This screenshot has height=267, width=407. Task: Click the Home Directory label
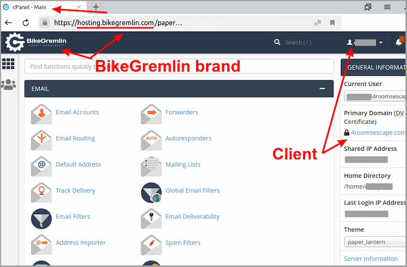pyautogui.click(x=368, y=176)
